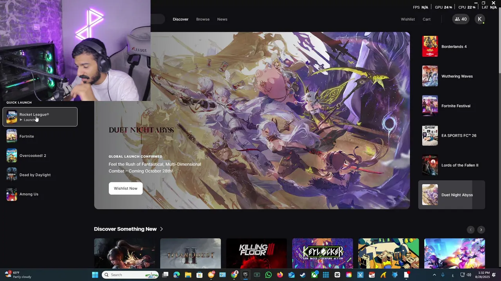Click the Wishlist Now button
The image size is (501, 281).
click(x=126, y=189)
